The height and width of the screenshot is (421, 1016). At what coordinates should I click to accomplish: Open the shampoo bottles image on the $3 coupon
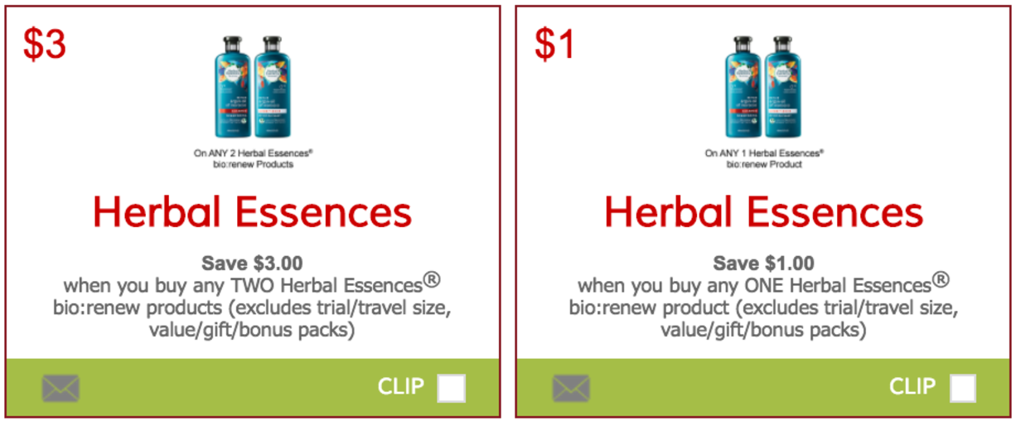pyautogui.click(x=253, y=89)
